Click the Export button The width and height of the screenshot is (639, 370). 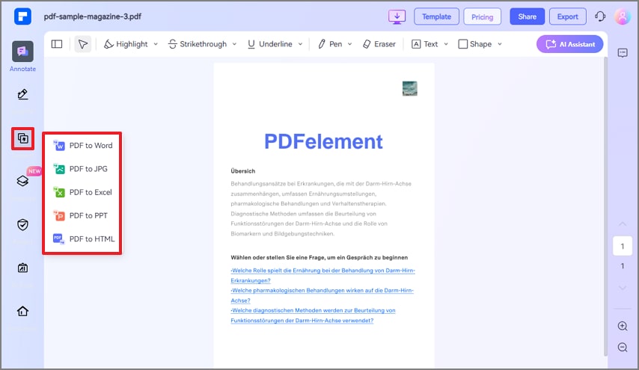coord(568,16)
